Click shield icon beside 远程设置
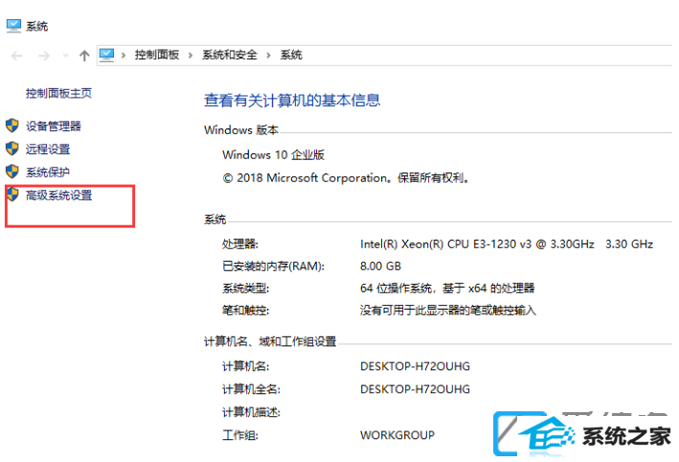 [12, 149]
